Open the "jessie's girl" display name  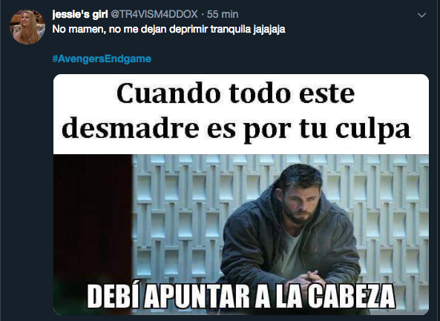tap(80, 14)
